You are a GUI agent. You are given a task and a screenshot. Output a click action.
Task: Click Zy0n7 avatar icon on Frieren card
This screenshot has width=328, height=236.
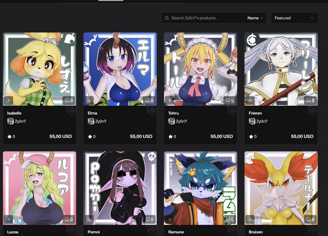pos(252,121)
